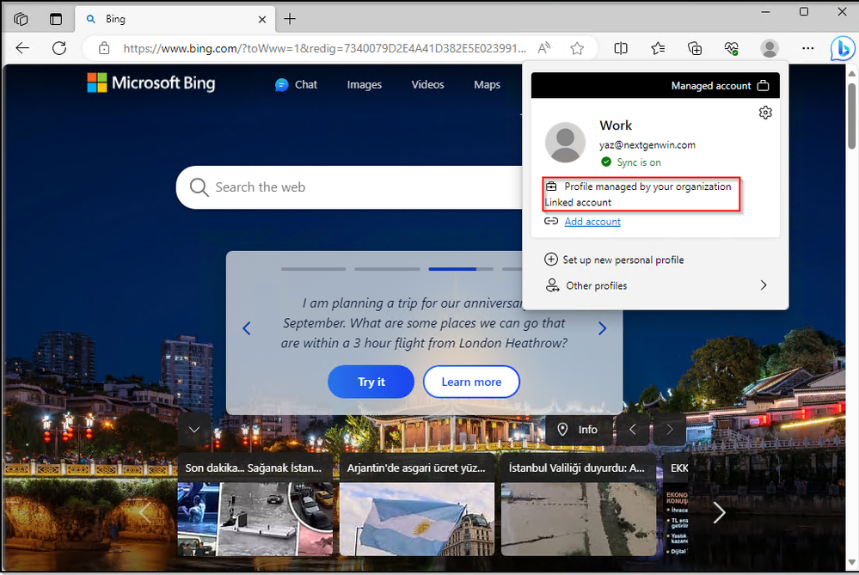Open a new tab with plus button
The width and height of the screenshot is (859, 575).
tap(290, 19)
